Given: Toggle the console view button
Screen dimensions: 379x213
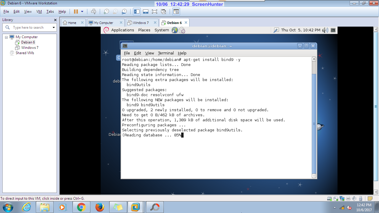Looking at the screenshot, I should click(x=176, y=12).
